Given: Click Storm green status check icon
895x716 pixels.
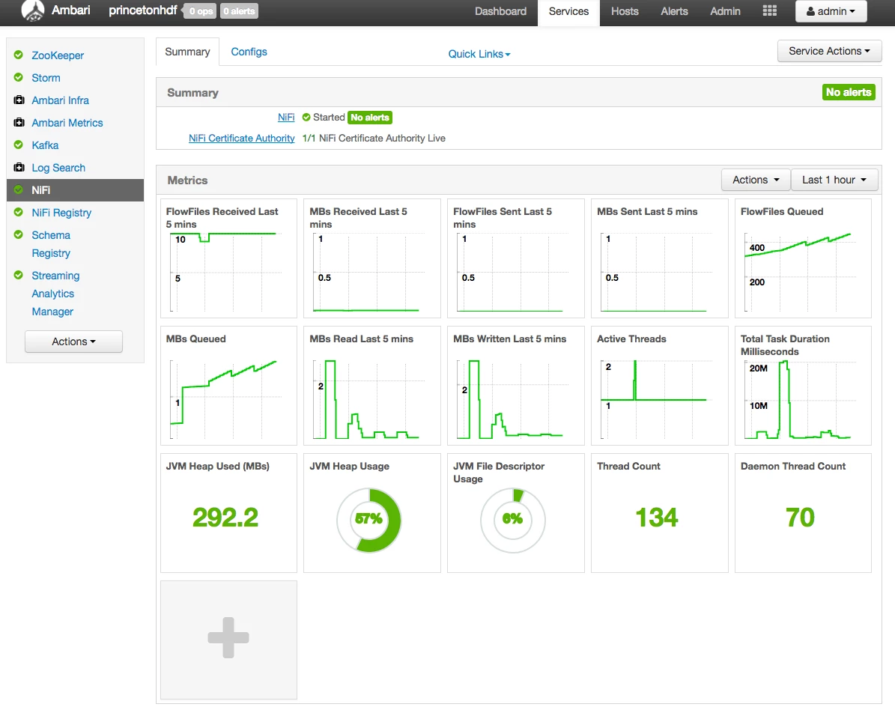Looking at the screenshot, I should 18,77.
